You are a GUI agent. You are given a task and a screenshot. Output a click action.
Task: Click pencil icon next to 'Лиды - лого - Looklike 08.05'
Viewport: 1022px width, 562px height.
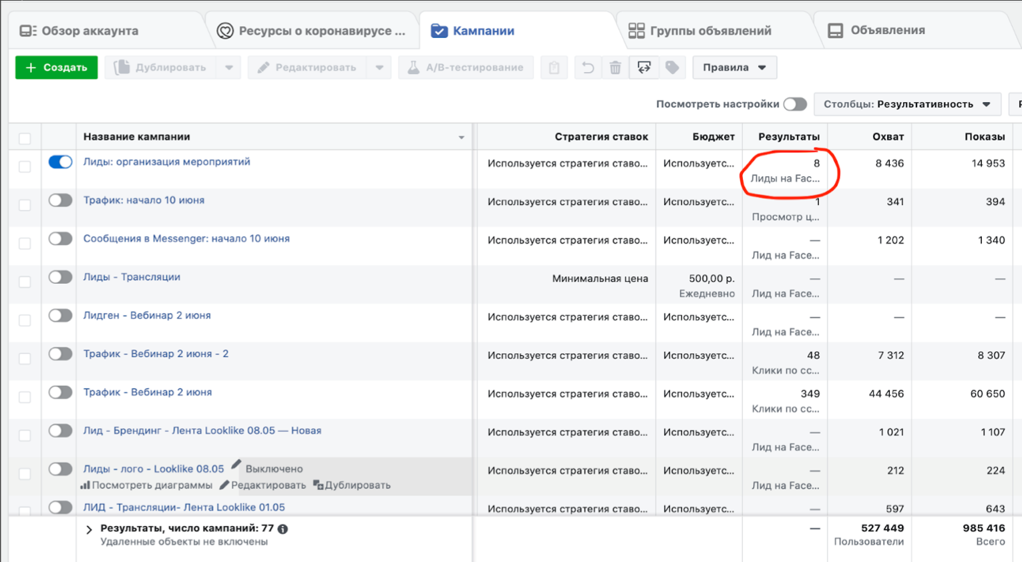236,465
